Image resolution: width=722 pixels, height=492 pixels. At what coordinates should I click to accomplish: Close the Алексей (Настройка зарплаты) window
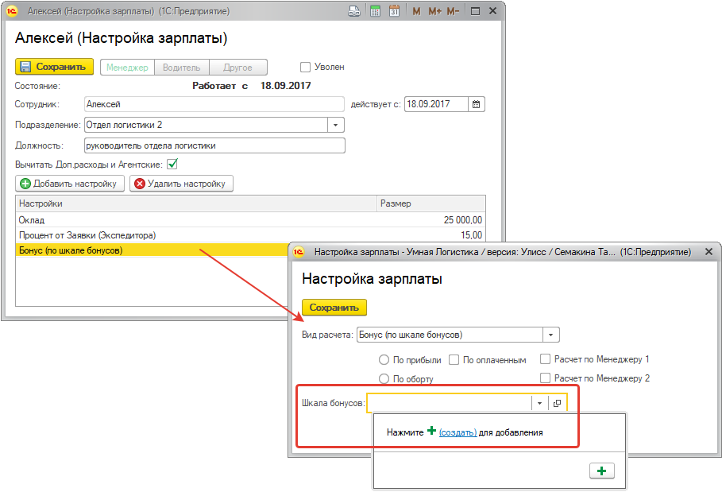tap(492, 11)
